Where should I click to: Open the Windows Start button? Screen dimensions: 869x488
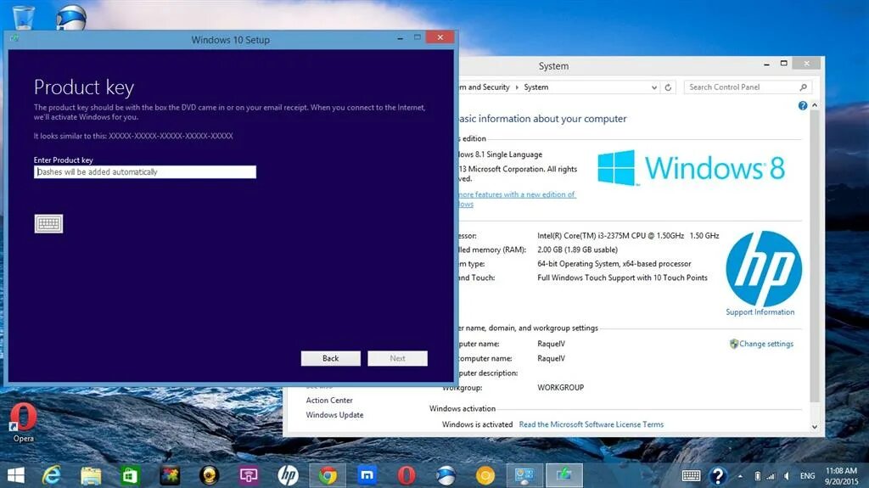[15, 476]
